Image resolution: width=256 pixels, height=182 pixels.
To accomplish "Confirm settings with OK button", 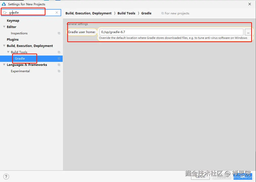I will point(243,177).
